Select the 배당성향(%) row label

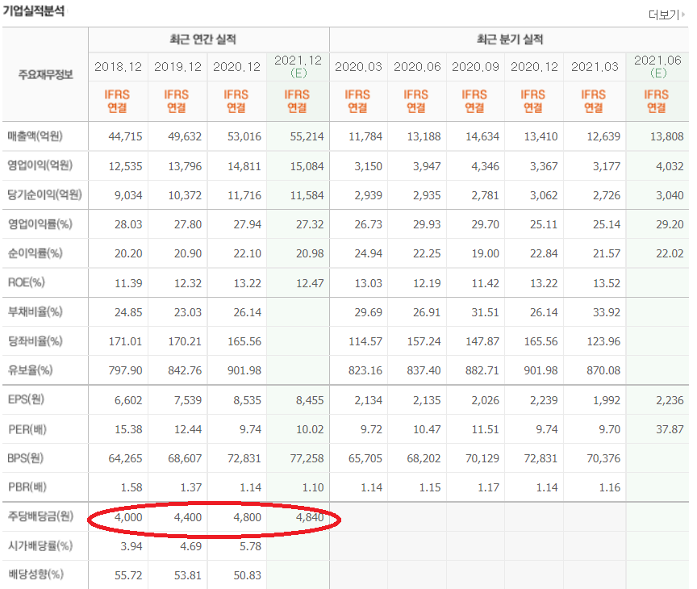point(35,574)
